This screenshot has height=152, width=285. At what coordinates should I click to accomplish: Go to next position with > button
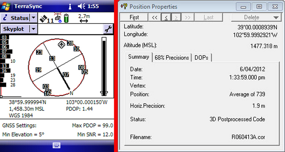click(x=176, y=17)
